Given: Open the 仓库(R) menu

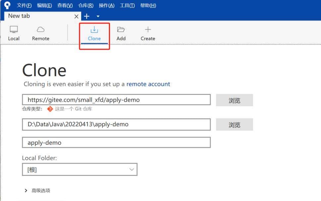Looking at the screenshot, I should tap(85, 5).
